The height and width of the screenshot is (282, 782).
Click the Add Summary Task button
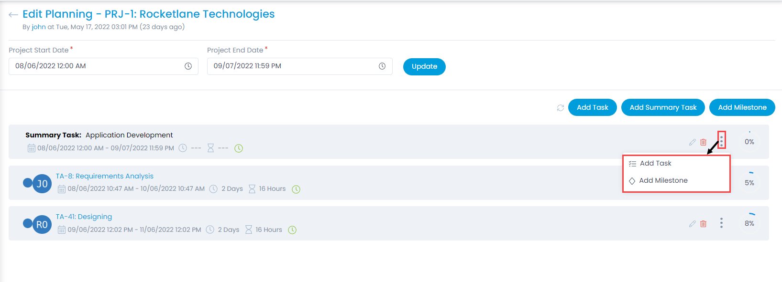[x=663, y=107]
